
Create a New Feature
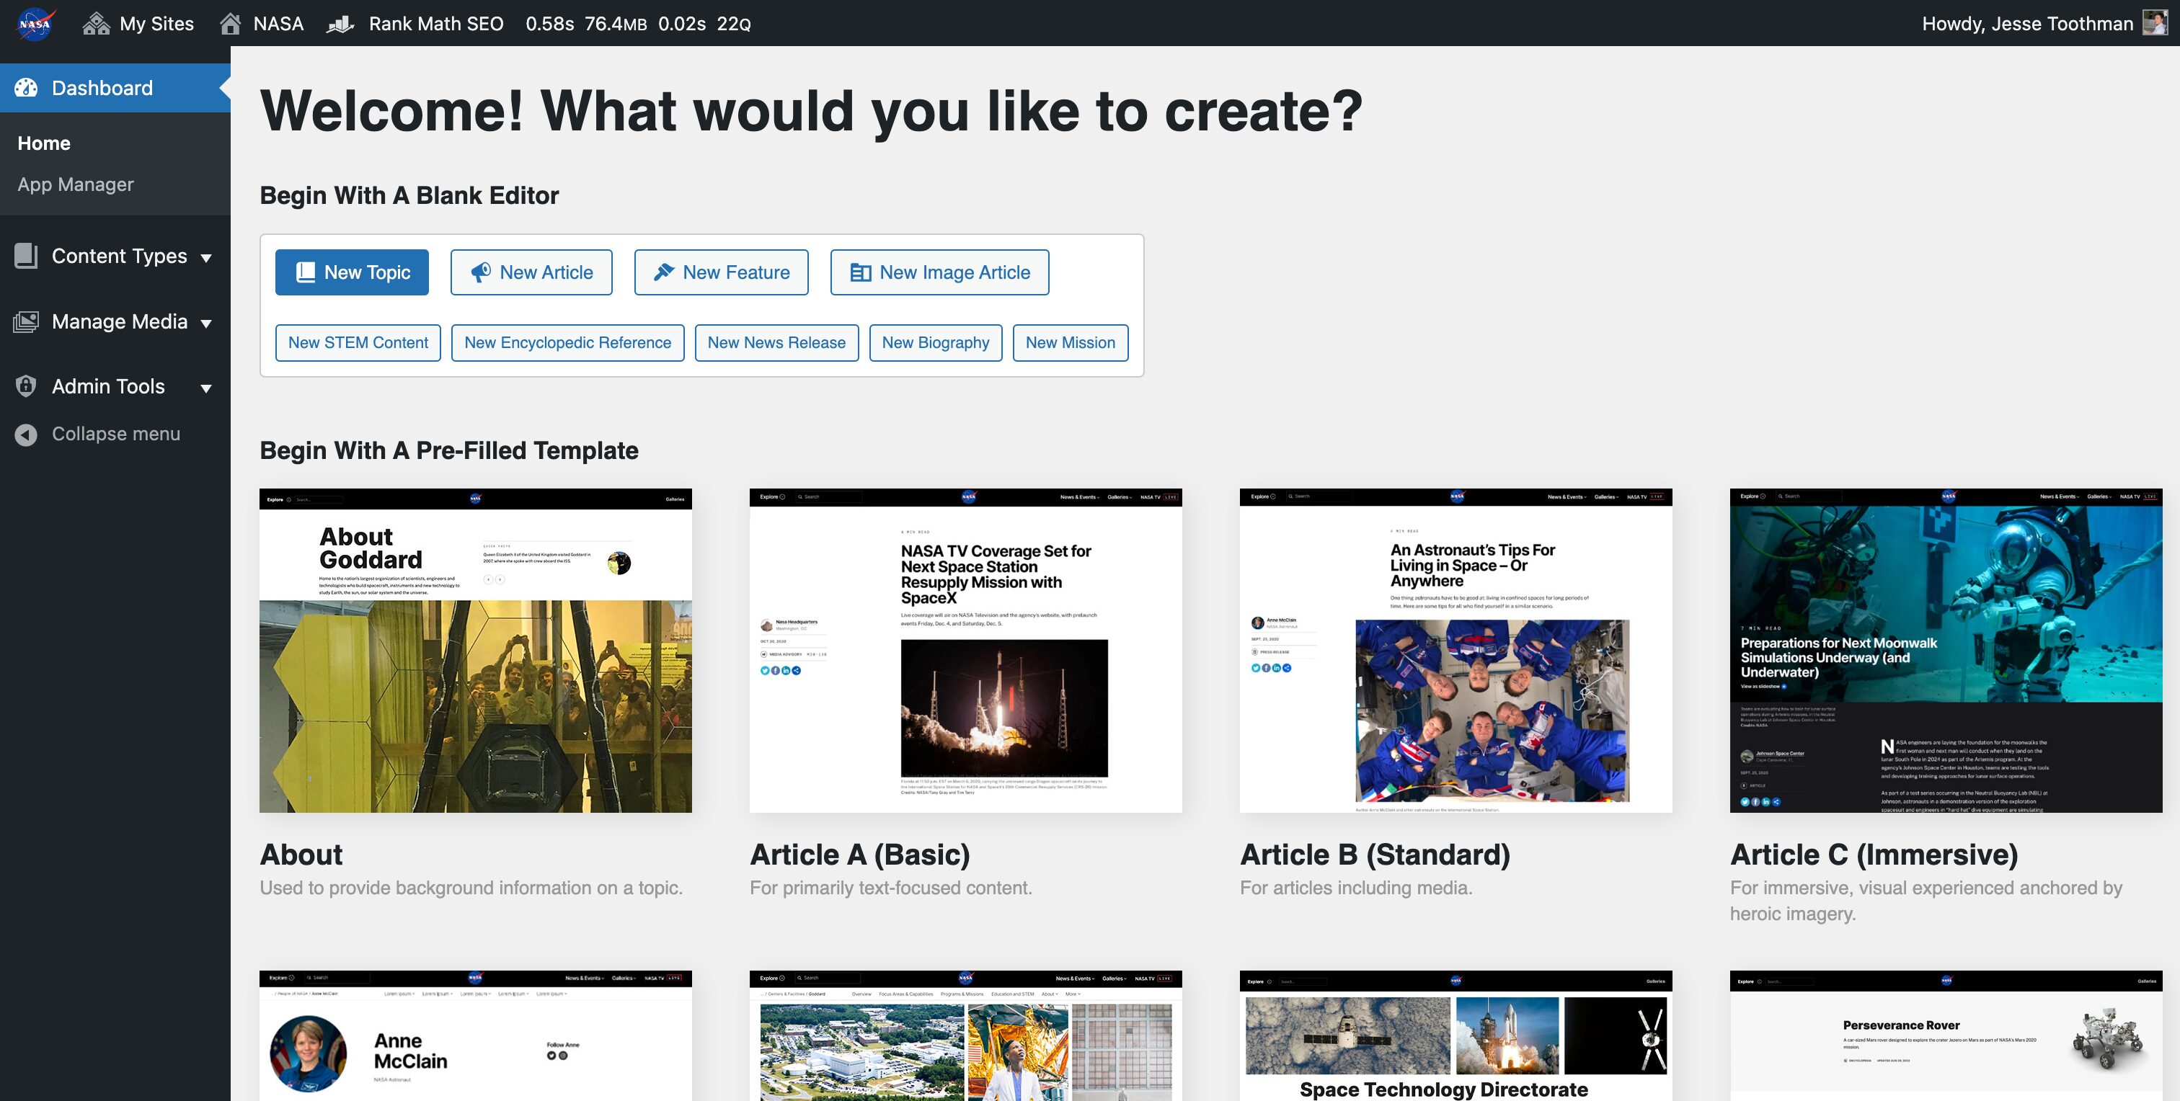721,272
